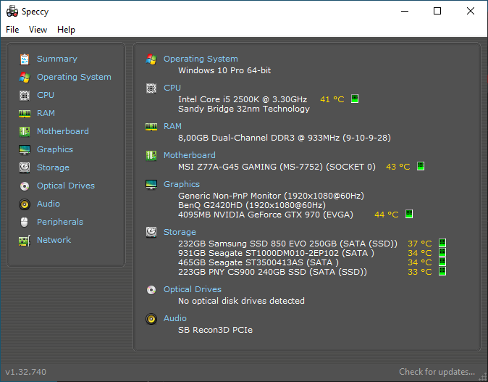Click the Windows flag icon in summary panel

(x=151, y=59)
